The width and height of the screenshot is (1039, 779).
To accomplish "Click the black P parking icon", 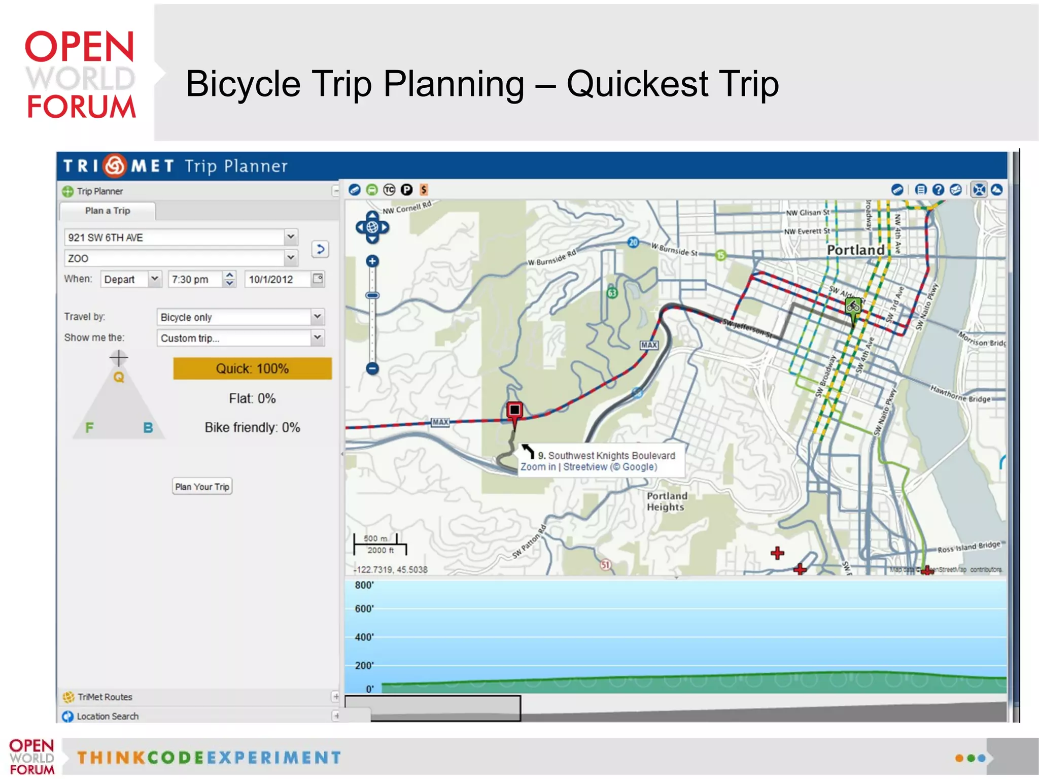I will point(406,190).
